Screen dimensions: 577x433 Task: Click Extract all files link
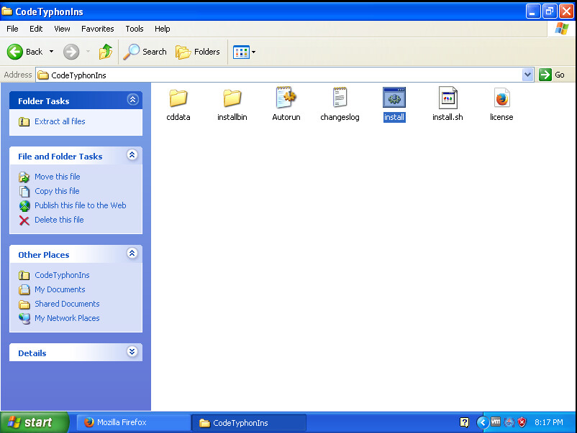tap(60, 121)
